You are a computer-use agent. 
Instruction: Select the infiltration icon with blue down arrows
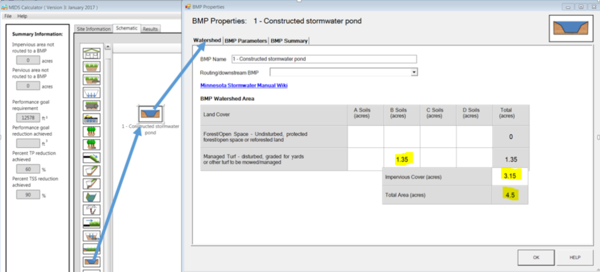92,93
